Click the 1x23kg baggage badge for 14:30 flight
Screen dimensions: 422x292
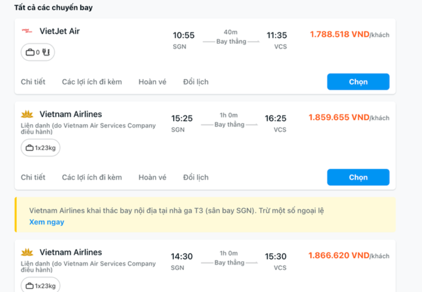[40, 286]
